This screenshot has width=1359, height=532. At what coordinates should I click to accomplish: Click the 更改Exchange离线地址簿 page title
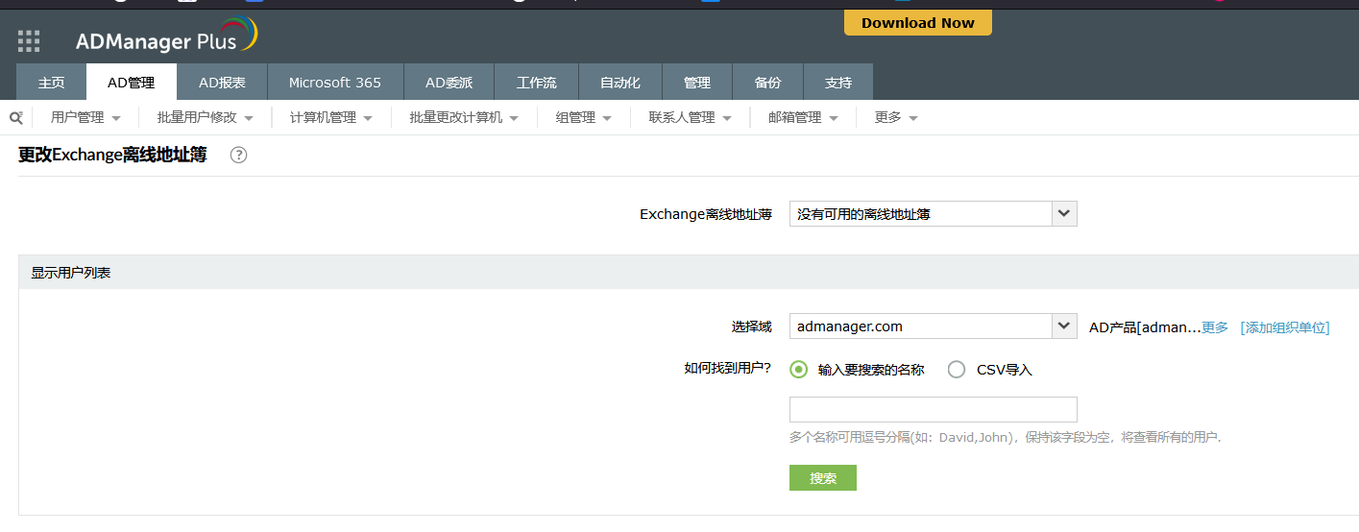pyautogui.click(x=112, y=155)
